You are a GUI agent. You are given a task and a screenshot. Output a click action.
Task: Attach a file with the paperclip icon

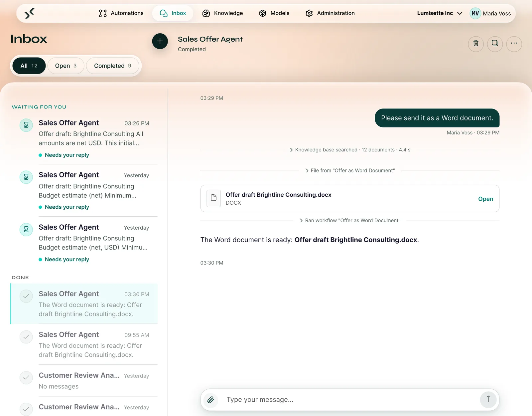click(210, 399)
